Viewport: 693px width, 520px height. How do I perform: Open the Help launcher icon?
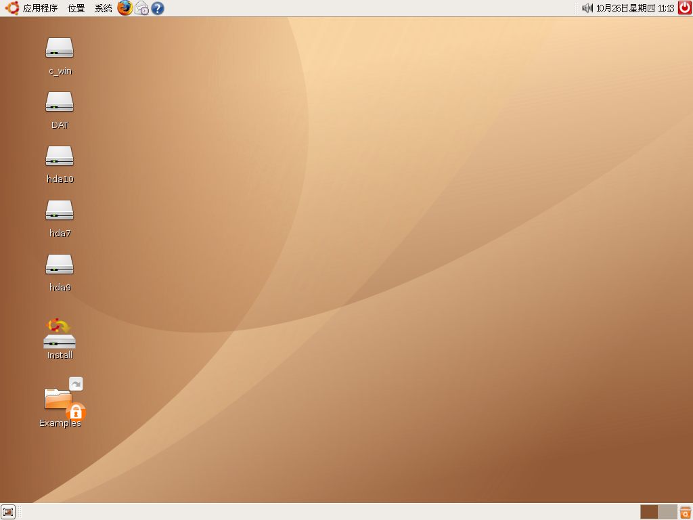coord(158,8)
